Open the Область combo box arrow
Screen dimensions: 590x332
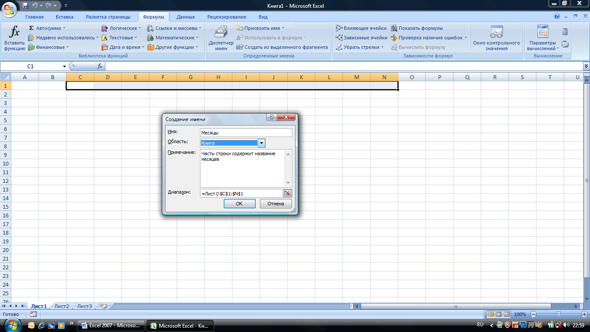(261, 143)
